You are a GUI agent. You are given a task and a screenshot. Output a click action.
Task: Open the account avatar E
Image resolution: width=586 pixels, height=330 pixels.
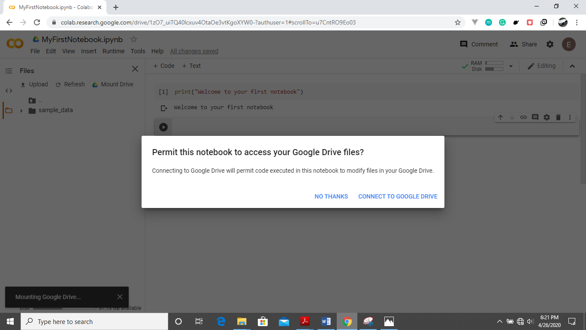pyautogui.click(x=569, y=44)
